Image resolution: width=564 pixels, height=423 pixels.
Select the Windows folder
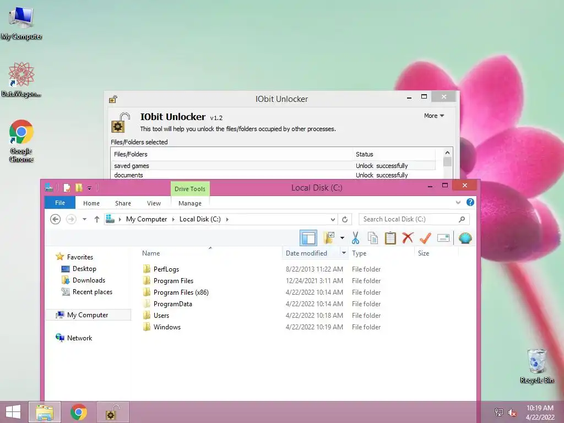167,327
